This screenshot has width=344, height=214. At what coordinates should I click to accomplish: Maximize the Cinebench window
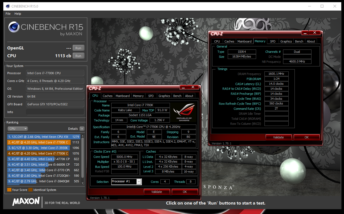coord(322,6)
